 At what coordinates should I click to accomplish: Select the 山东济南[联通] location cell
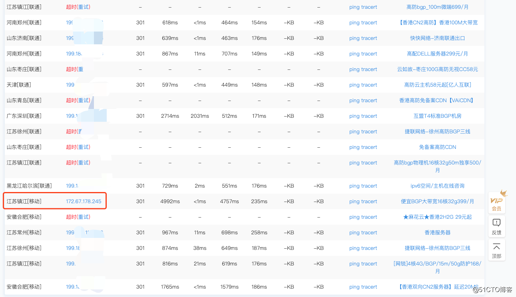pos(24,38)
